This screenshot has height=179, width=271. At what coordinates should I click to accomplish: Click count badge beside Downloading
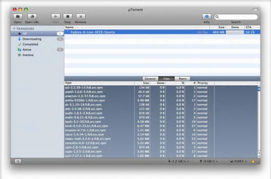point(60,39)
